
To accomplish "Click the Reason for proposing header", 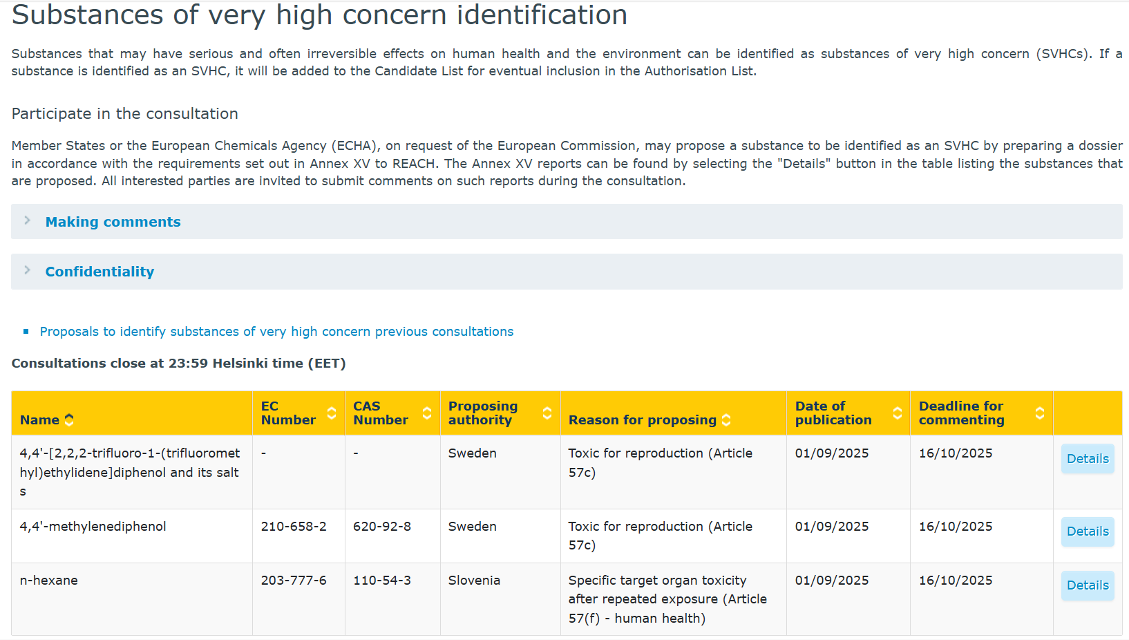I will 642,420.
